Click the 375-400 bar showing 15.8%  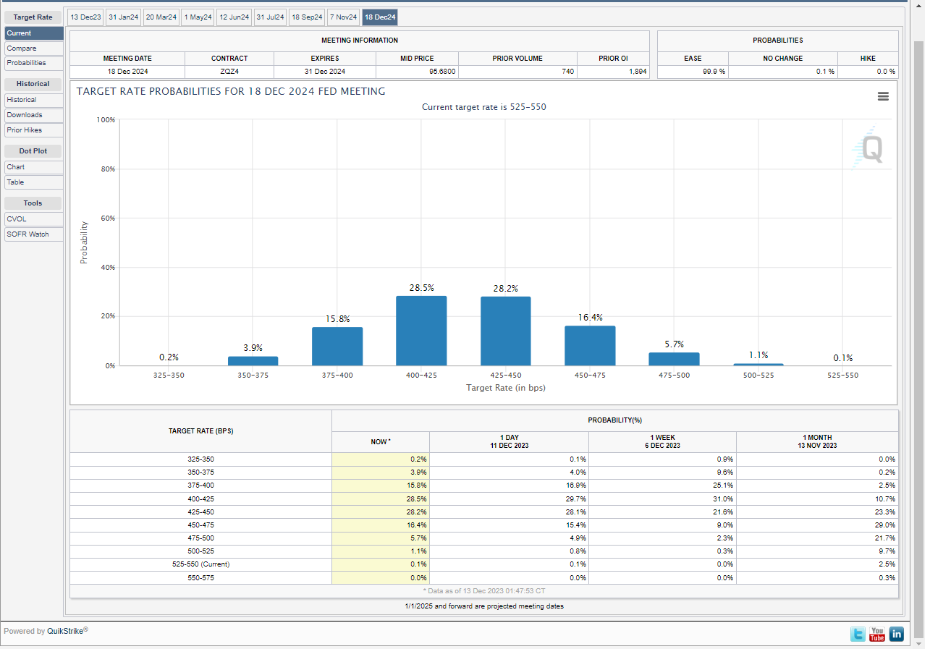tap(337, 347)
